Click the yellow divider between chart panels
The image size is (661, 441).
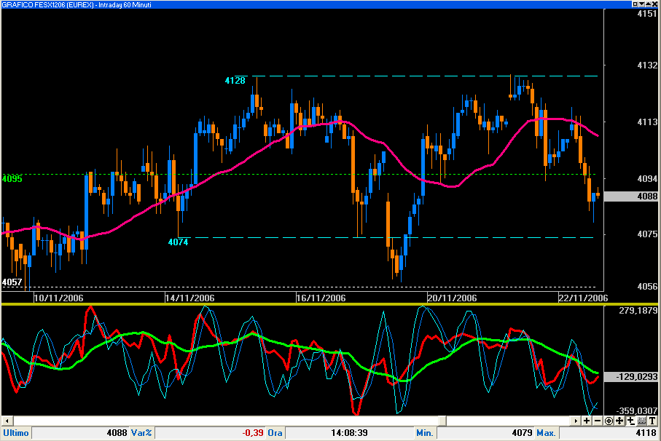329,304
